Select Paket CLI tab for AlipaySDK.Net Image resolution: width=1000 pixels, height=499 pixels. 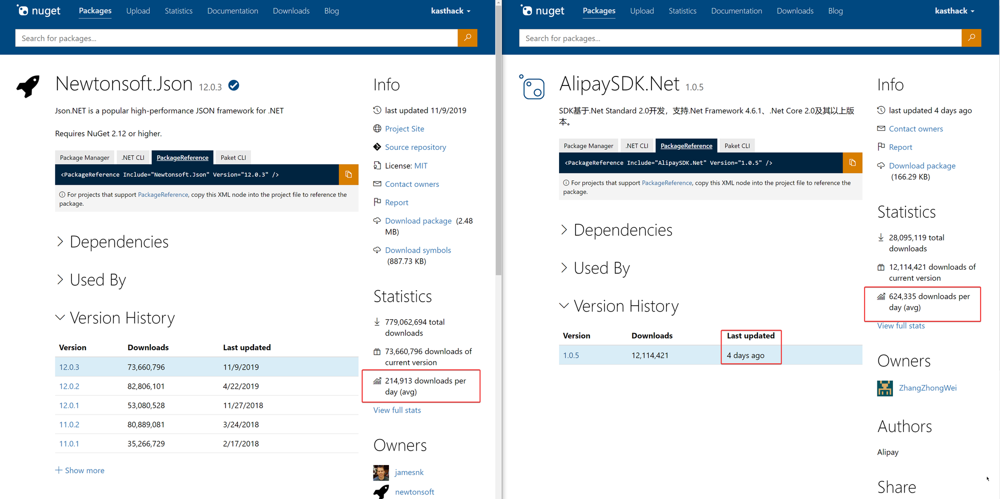737,146
